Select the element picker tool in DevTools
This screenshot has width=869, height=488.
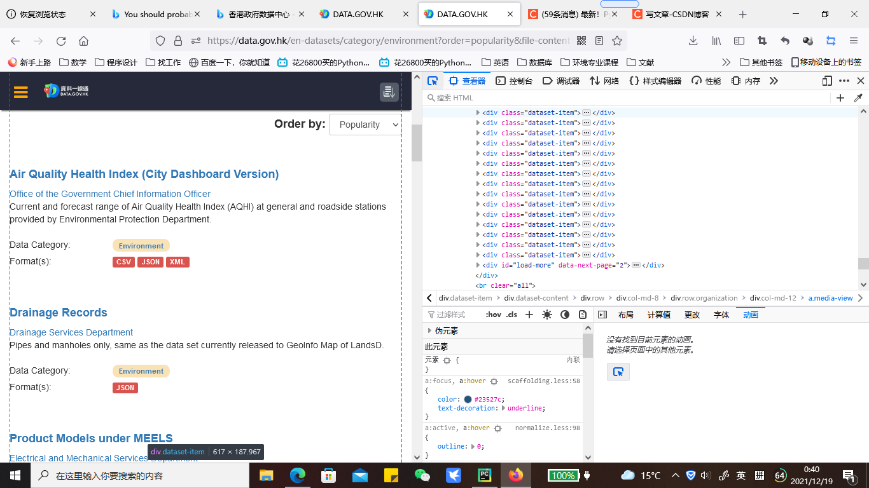[x=433, y=81]
